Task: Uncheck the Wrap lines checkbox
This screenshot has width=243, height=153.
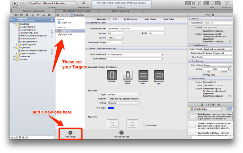Action: point(204,75)
